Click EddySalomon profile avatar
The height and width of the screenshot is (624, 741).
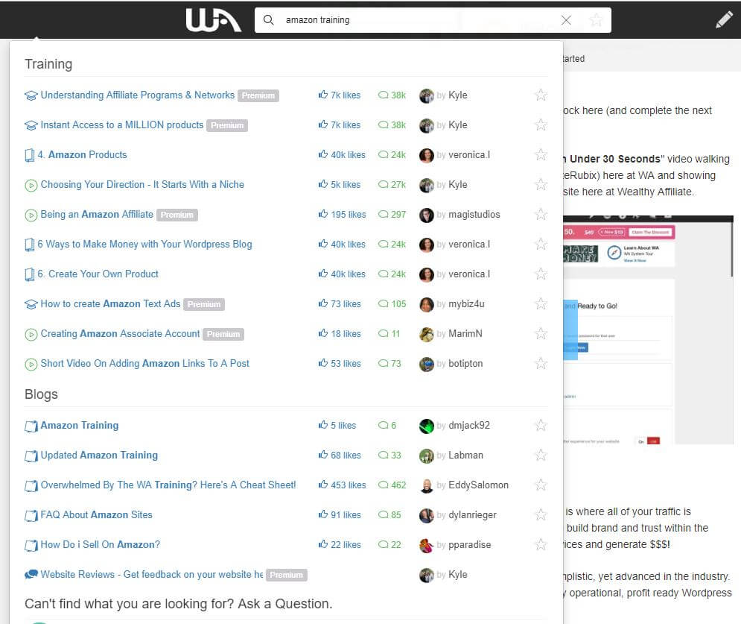(426, 485)
